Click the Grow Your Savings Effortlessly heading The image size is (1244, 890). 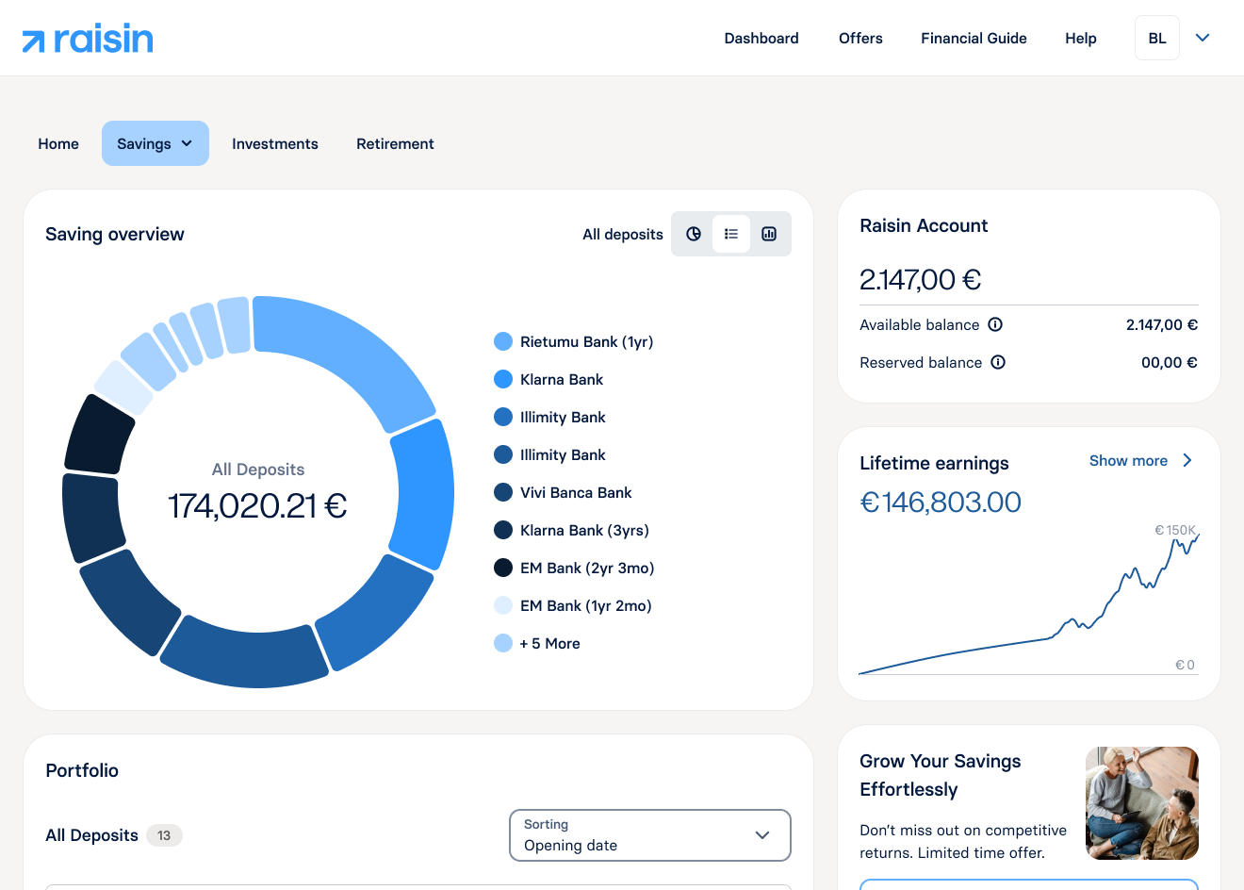pyautogui.click(x=941, y=775)
